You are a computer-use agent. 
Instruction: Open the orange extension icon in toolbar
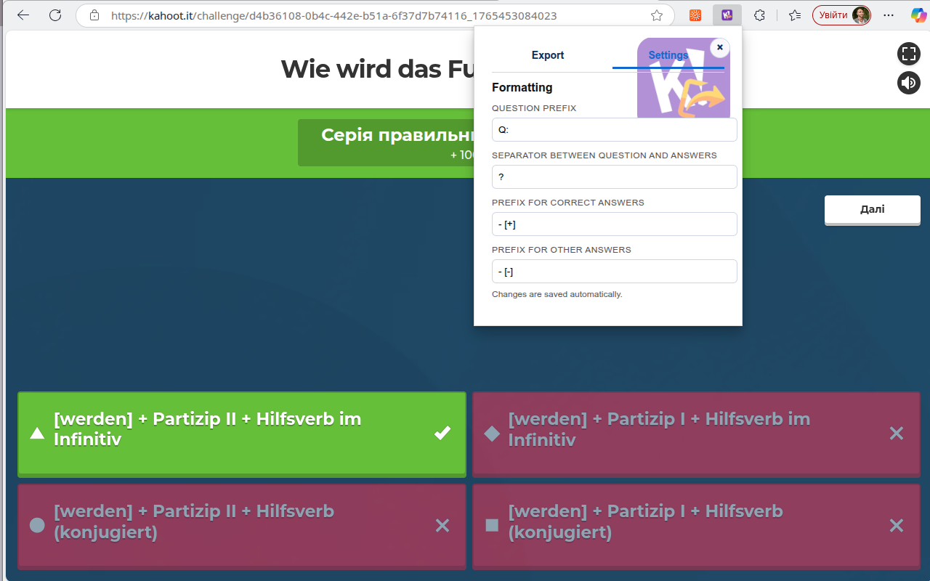click(x=695, y=15)
